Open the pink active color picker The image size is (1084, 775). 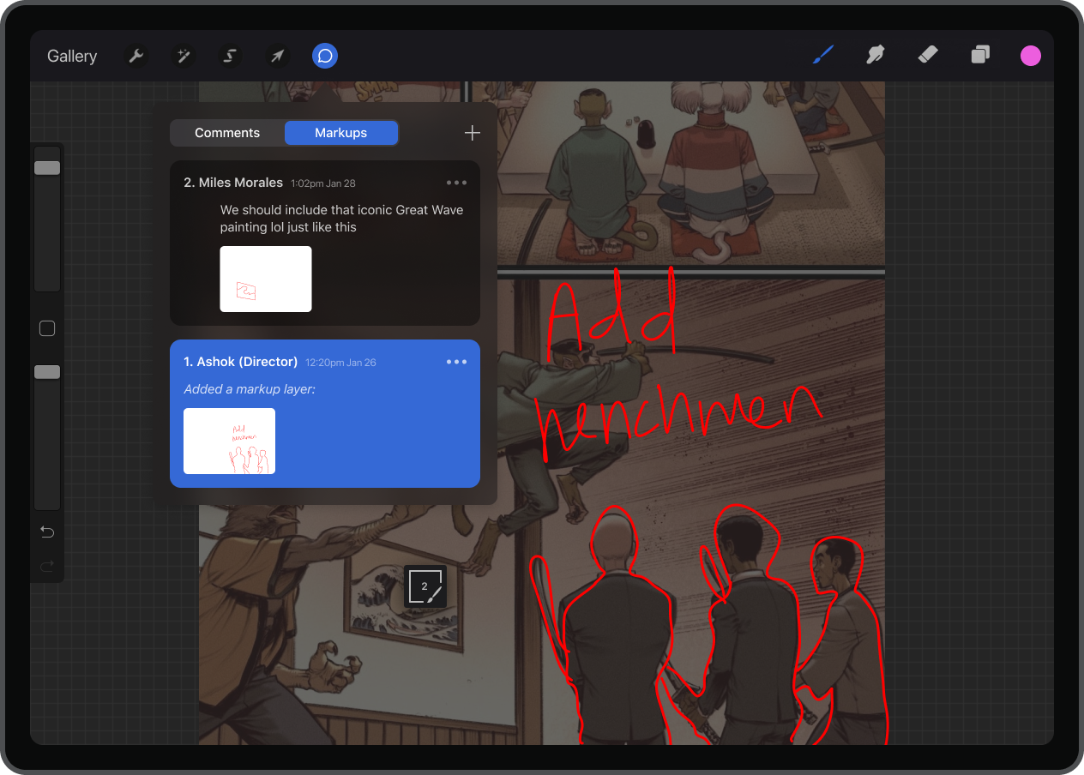click(x=1031, y=56)
